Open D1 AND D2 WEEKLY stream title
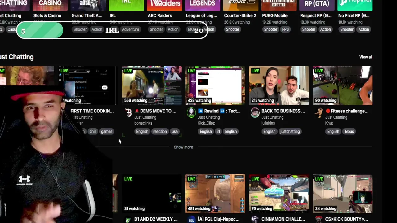Image resolution: width=397 pixels, height=223 pixels. click(156, 219)
